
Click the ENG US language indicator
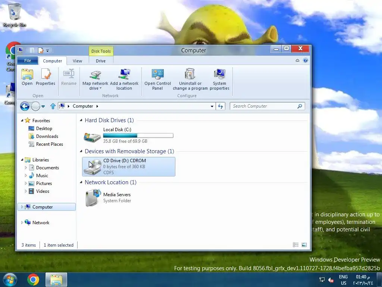[x=343, y=280]
